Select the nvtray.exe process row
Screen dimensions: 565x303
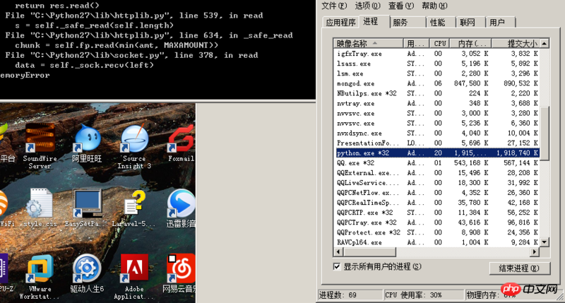[x=437, y=103]
